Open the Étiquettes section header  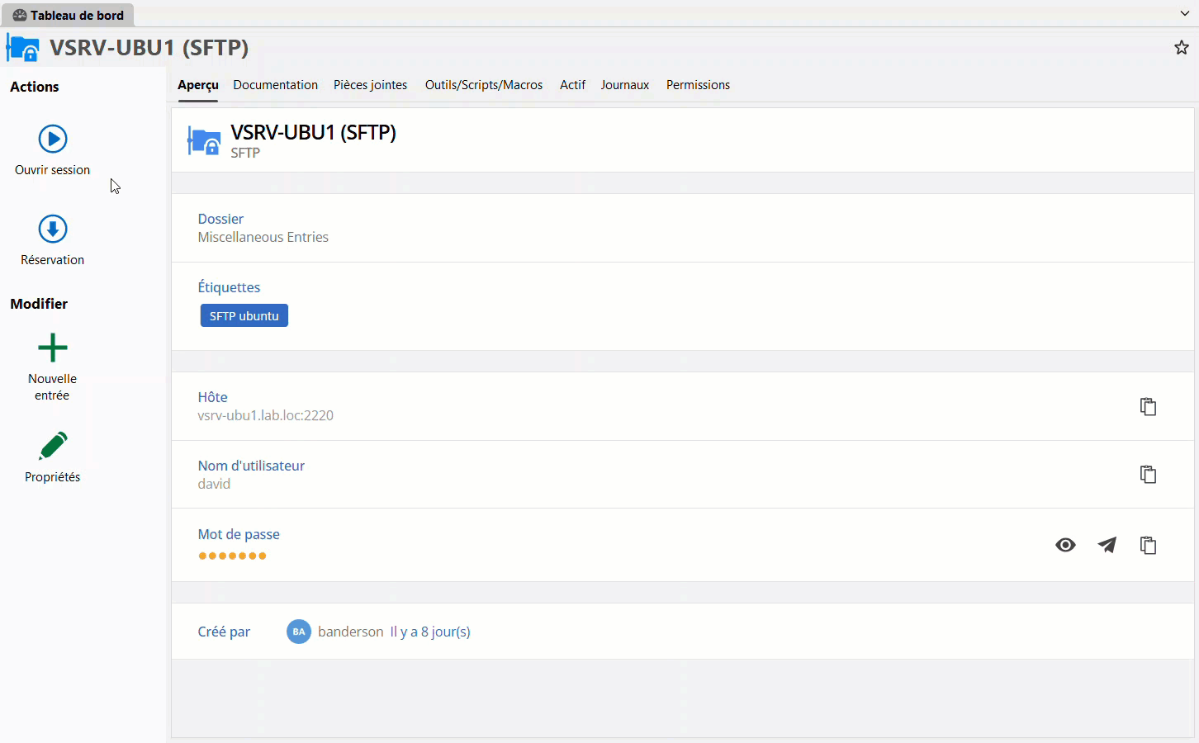[229, 286]
